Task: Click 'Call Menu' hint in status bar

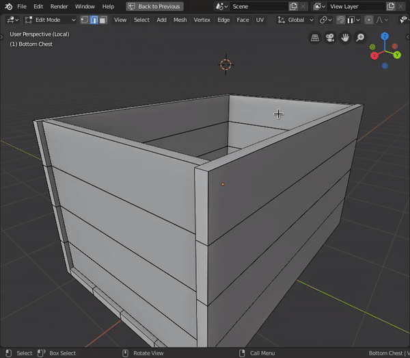Action: 262,353
